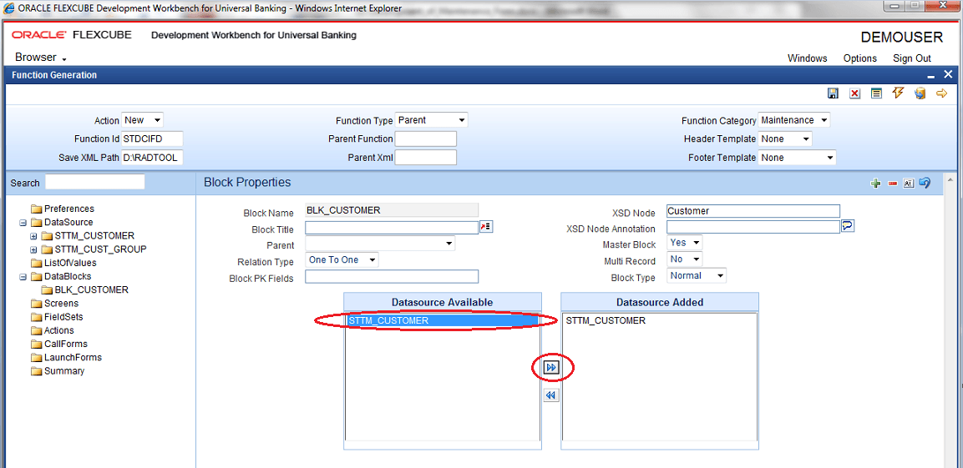The height and width of the screenshot is (468, 963).
Task: Click the Block Title label picker icon
Action: pos(486,227)
